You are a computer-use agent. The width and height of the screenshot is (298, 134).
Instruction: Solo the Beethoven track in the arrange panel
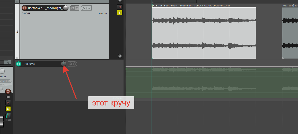click(120, 13)
